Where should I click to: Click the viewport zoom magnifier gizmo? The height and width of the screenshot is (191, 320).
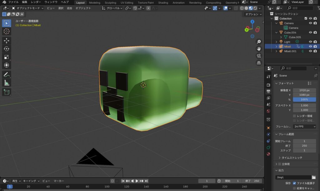click(x=259, y=42)
